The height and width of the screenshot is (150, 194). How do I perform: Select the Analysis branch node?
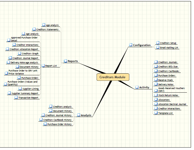click(x=86, y=115)
